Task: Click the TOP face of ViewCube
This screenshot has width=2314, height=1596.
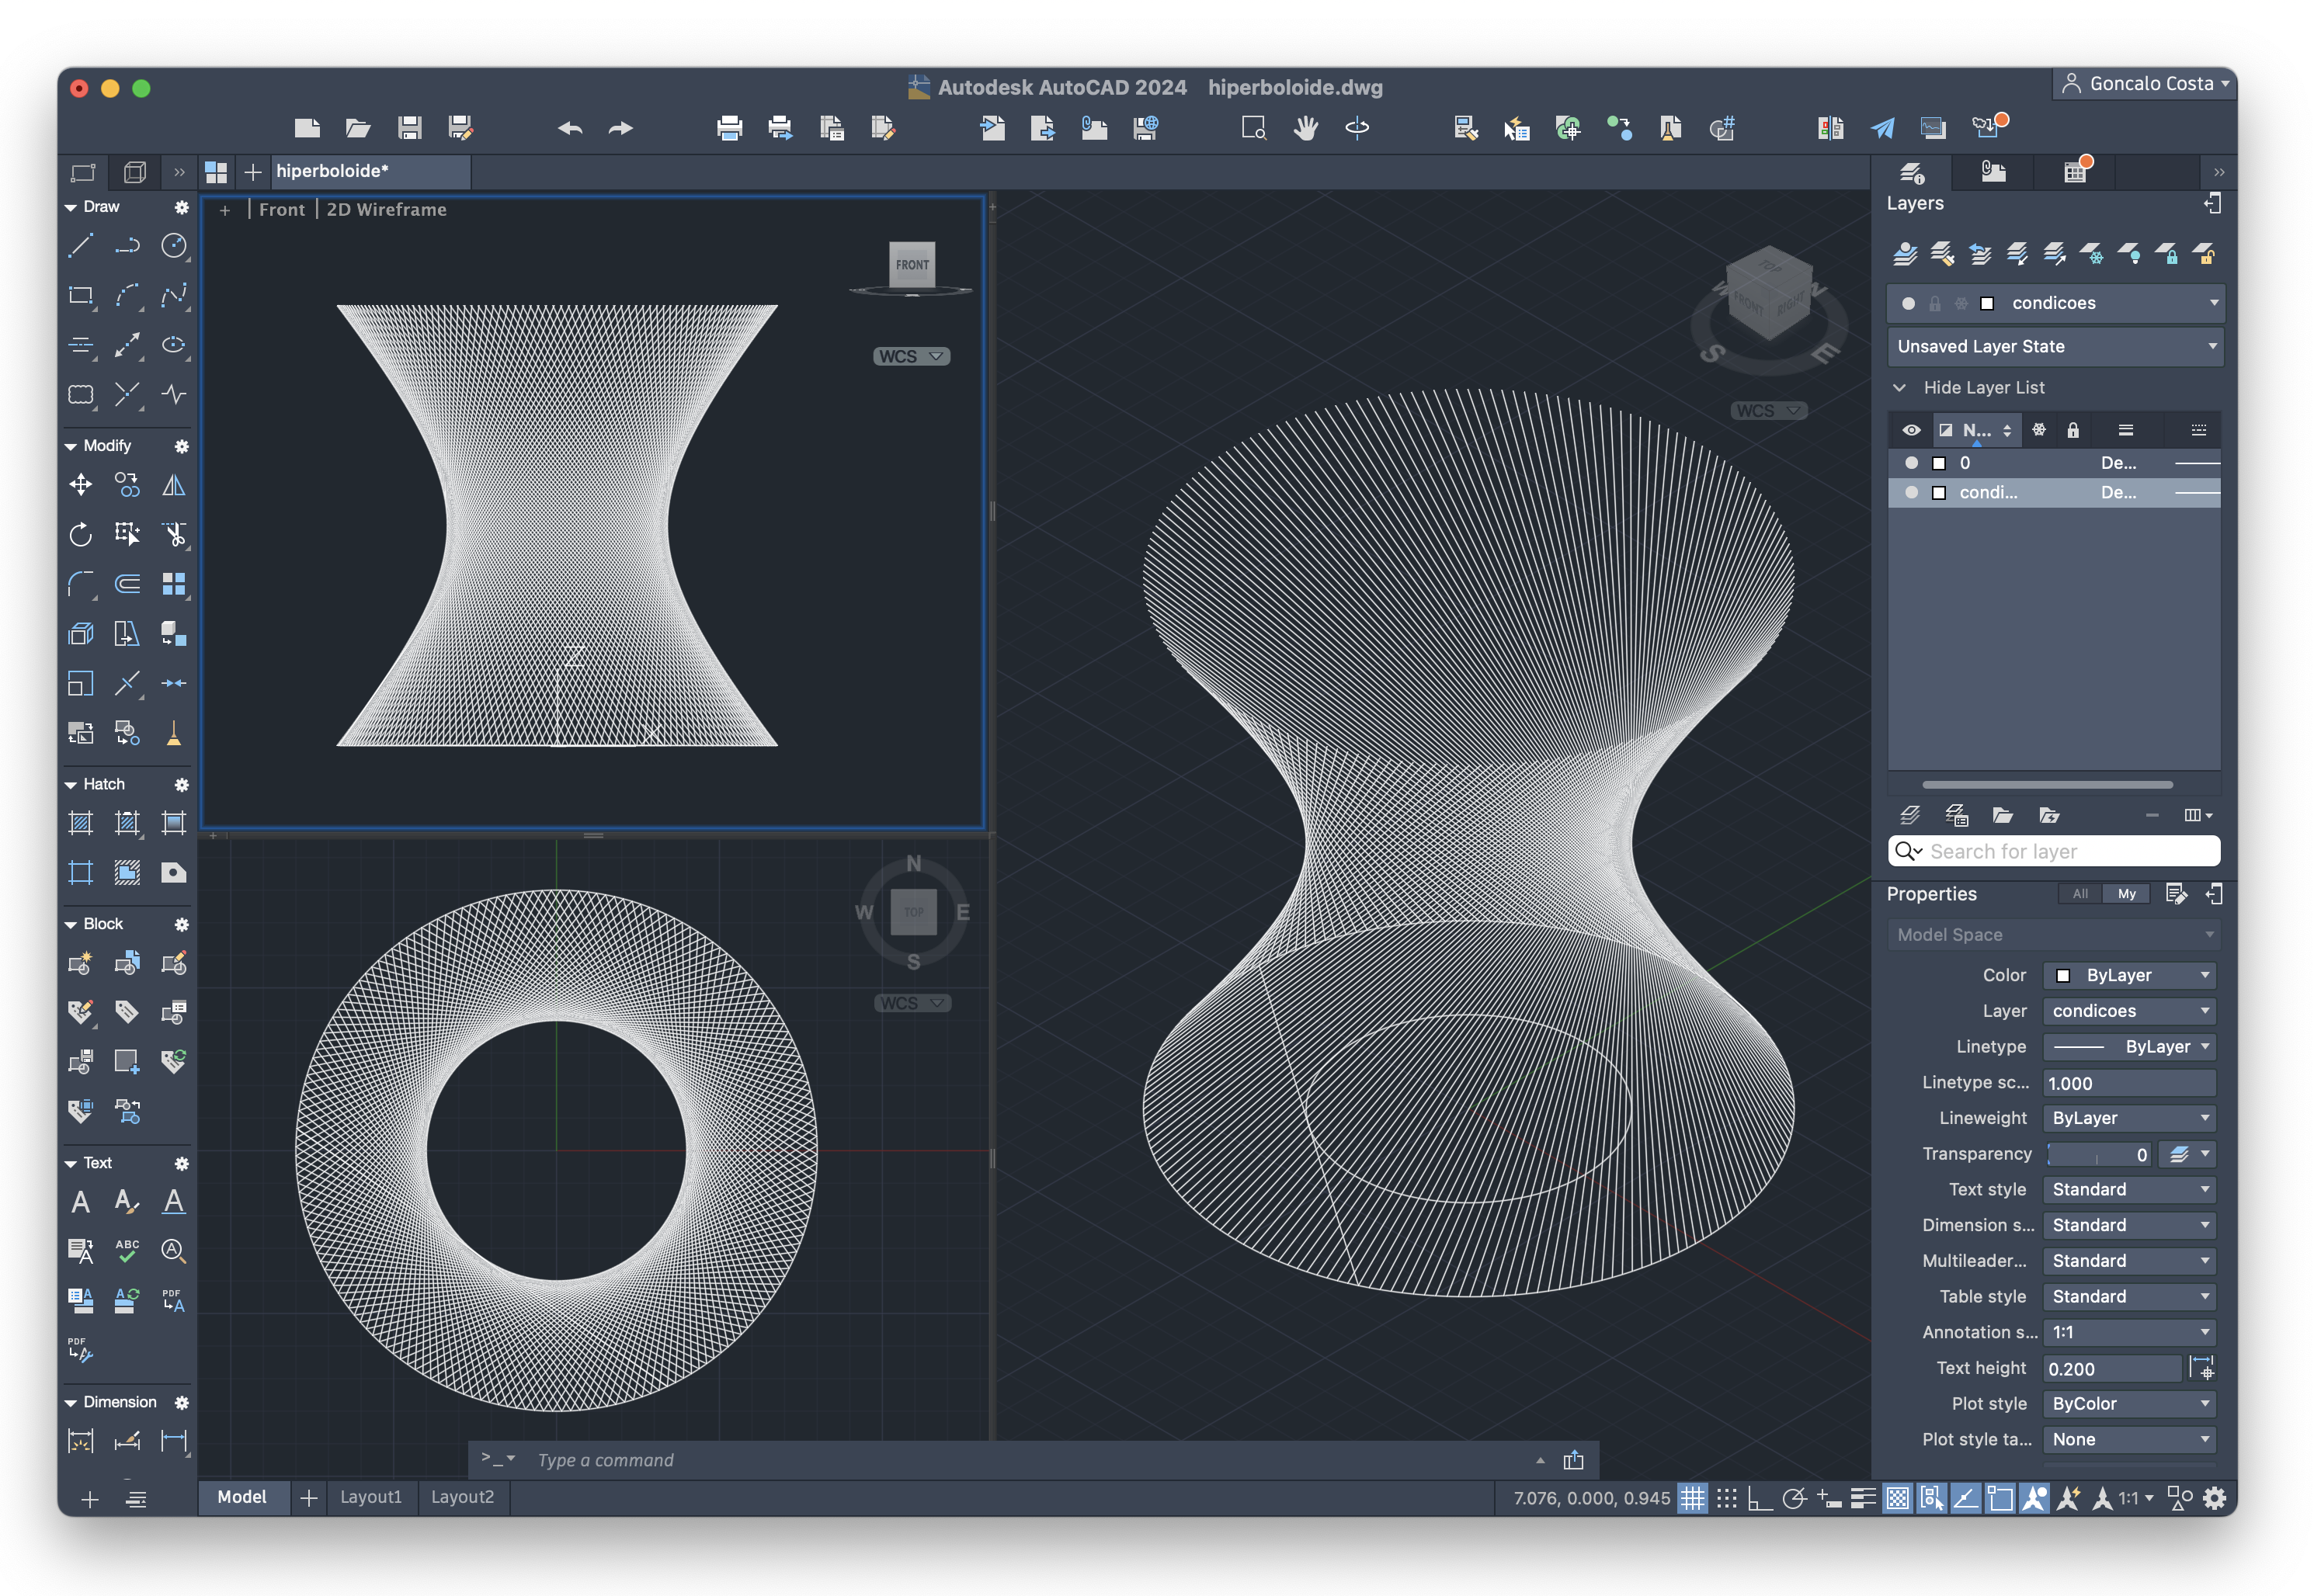Action: point(913,912)
